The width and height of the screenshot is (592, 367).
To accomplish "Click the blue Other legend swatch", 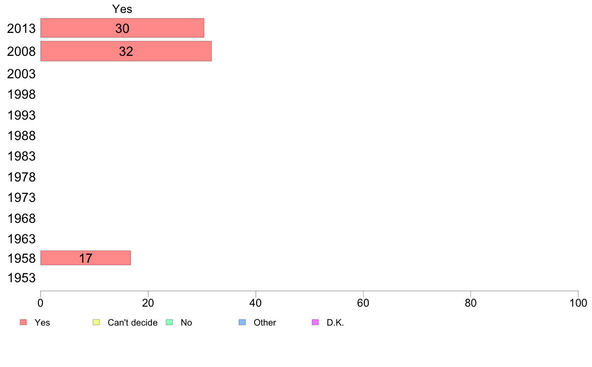I will pos(242,323).
